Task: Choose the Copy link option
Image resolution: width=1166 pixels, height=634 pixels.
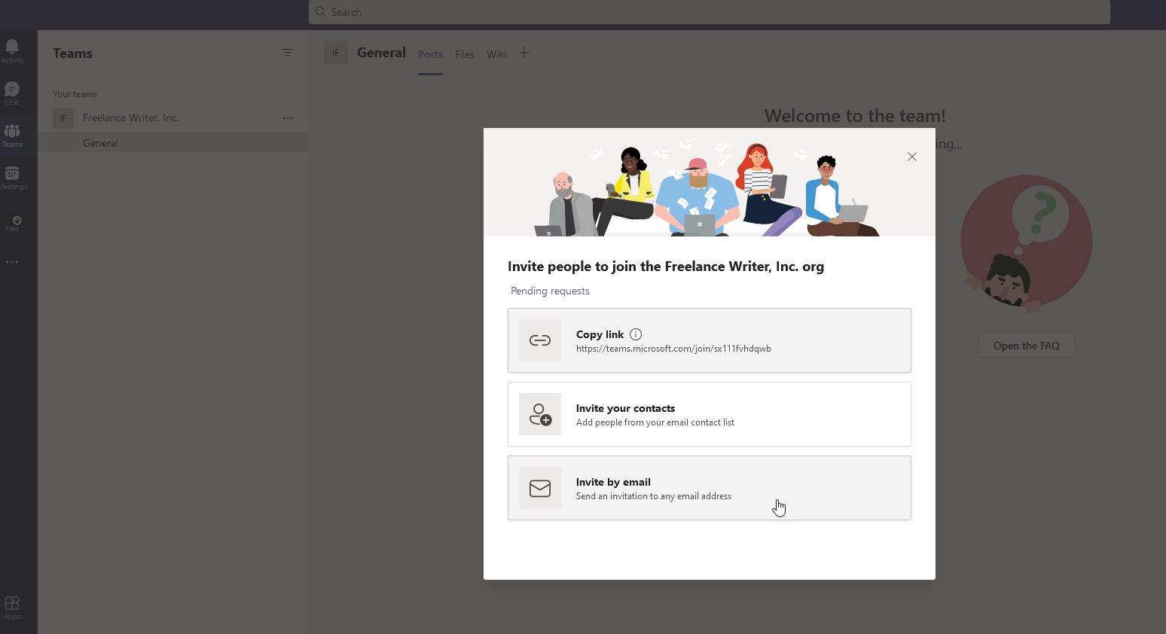Action: point(710,340)
